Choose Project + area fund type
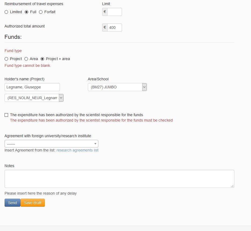The width and height of the screenshot is (251, 231). [42, 59]
